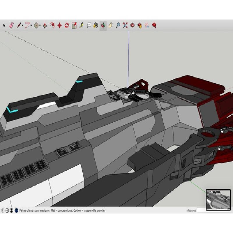Image resolution: width=233 pixels, height=233 pixels.
Task: Toggle the highlighted Orbit tool
Action: click(x=103, y=26)
